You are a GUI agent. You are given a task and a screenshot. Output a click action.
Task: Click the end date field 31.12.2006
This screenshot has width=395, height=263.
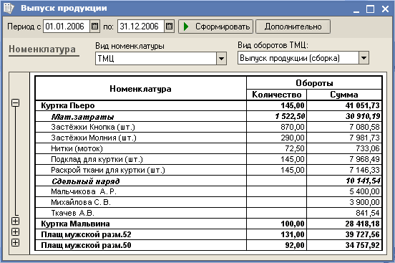[141, 27]
